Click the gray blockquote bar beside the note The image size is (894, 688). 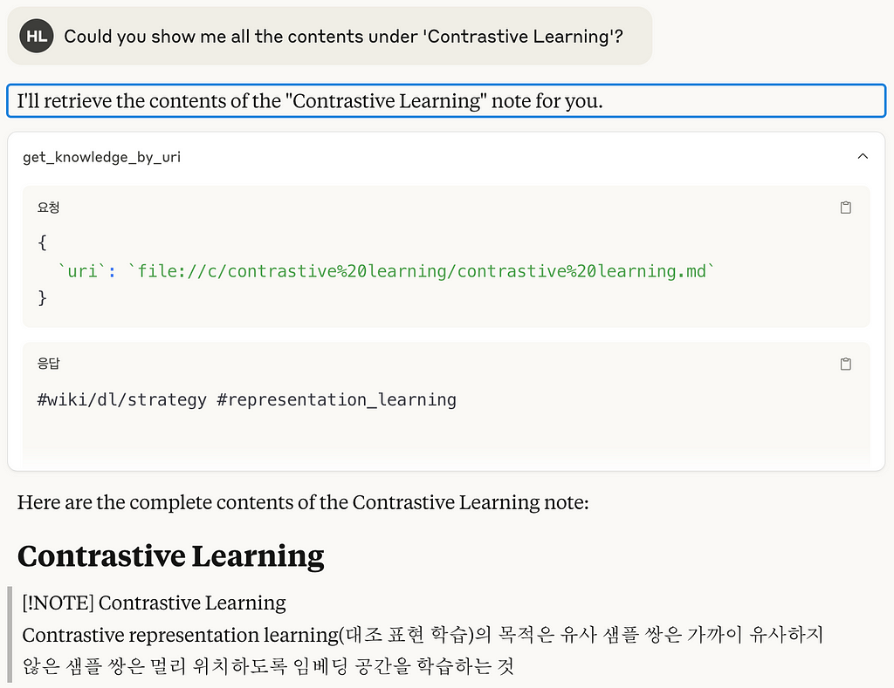pos(10,634)
